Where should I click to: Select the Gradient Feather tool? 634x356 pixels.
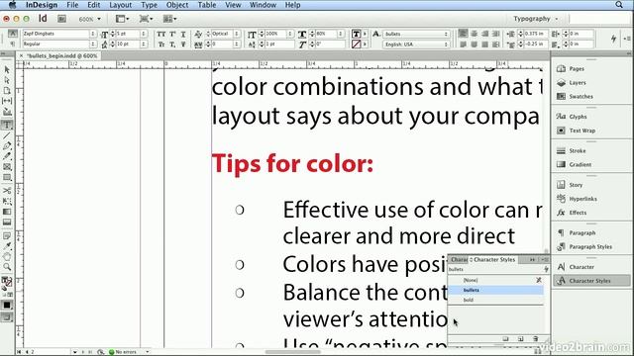(x=7, y=222)
